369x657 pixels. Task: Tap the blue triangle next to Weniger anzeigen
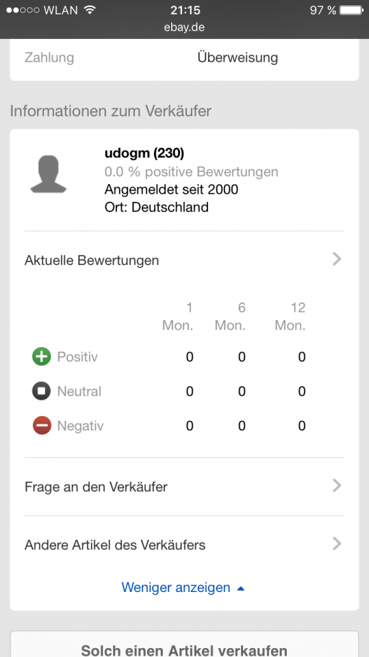[241, 589]
